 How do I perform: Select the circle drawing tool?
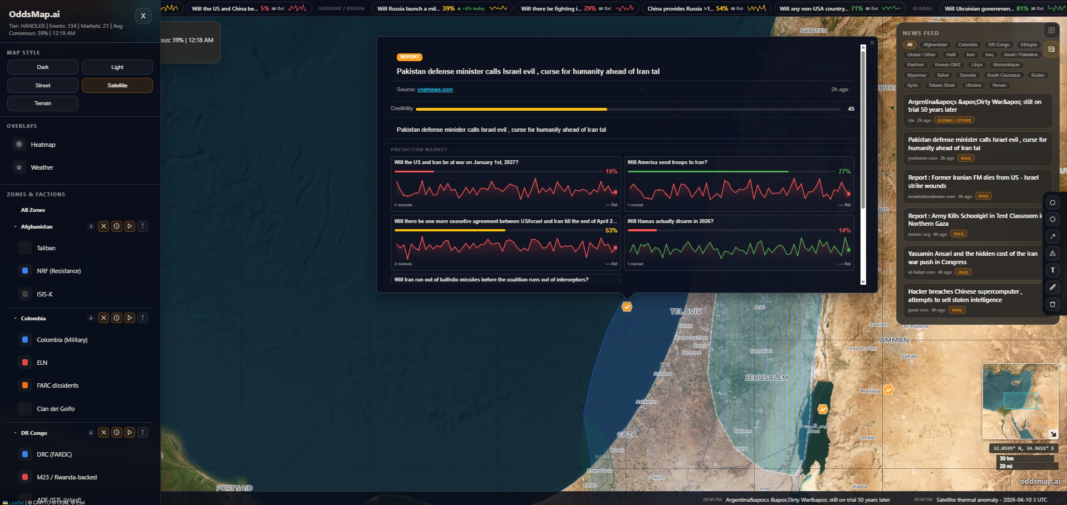click(x=1053, y=202)
